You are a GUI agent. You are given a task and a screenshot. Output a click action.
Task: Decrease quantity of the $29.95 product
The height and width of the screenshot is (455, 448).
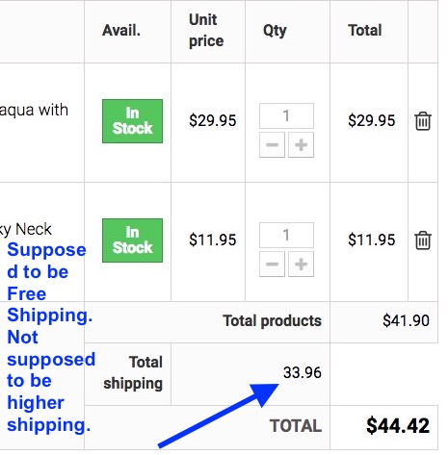tap(272, 144)
